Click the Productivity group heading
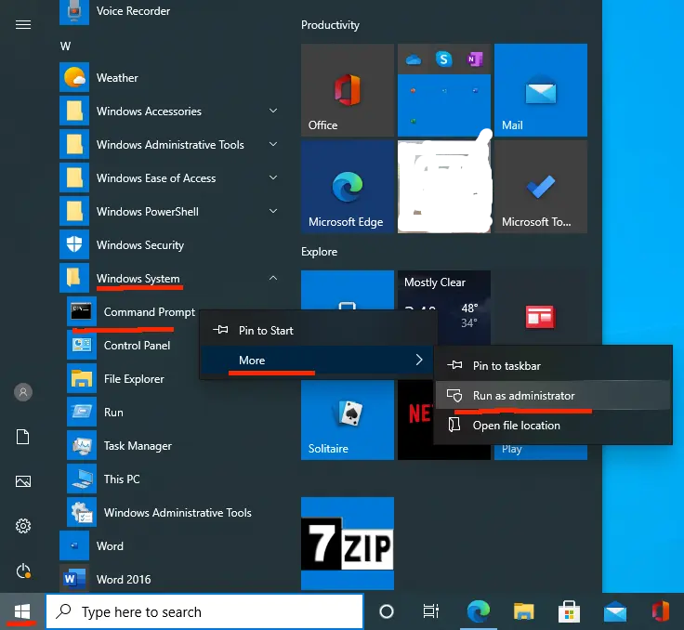The image size is (684, 630). (330, 25)
